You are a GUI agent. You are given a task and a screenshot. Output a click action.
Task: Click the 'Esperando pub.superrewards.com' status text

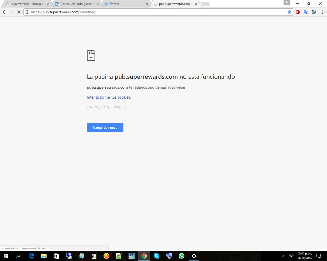click(x=25, y=248)
